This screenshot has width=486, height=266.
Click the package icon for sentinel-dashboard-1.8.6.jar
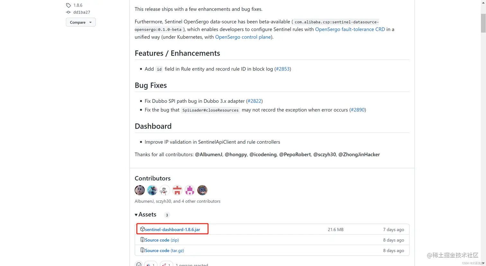pyautogui.click(x=142, y=229)
